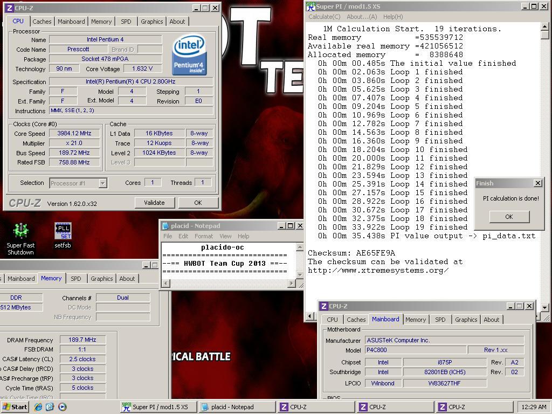Activate the first CPU-Z taskbar button
This screenshot has width=552, height=414.
point(316,407)
